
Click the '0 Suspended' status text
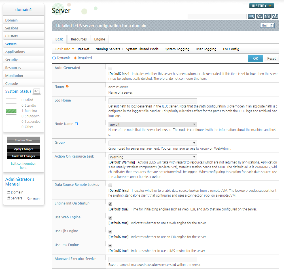click(x=31, y=121)
